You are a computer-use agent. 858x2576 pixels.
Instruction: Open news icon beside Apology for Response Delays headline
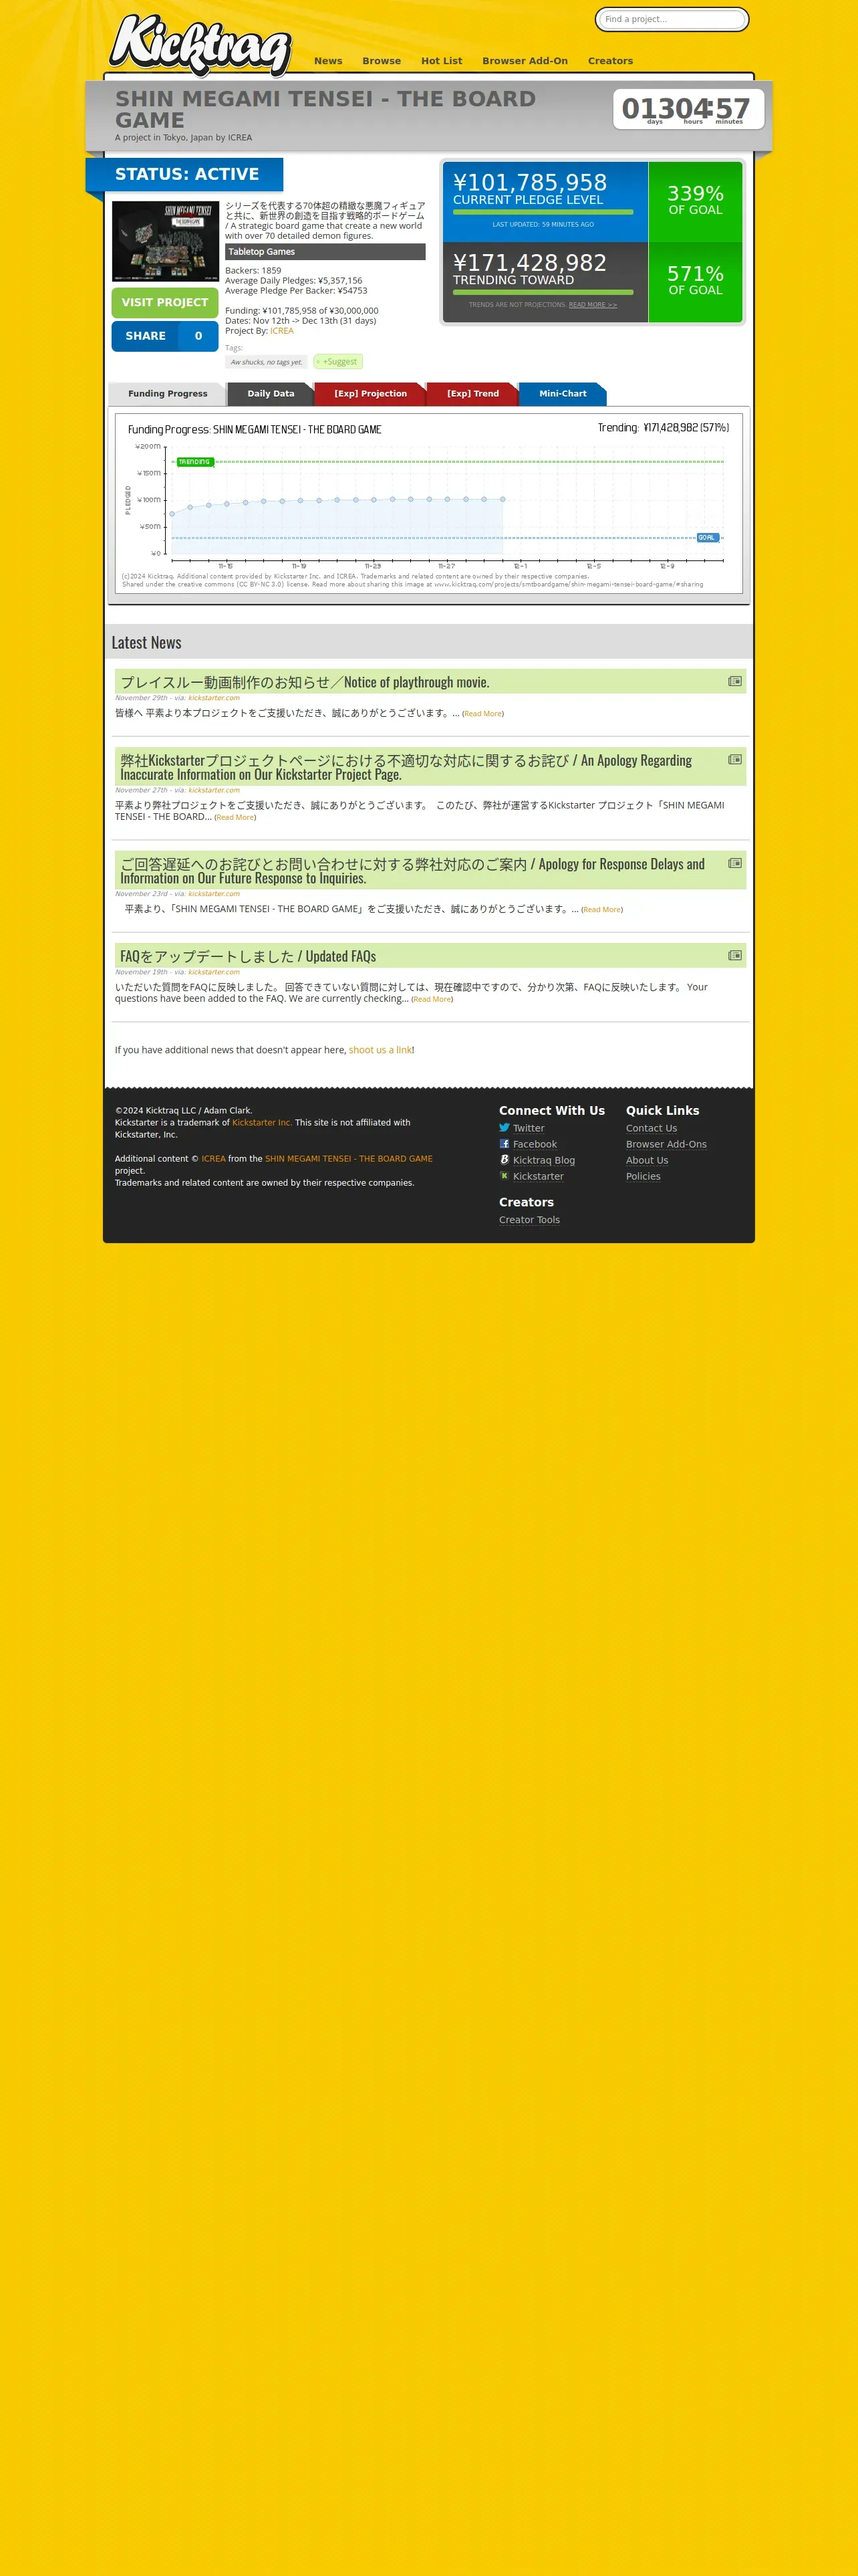[x=734, y=863]
